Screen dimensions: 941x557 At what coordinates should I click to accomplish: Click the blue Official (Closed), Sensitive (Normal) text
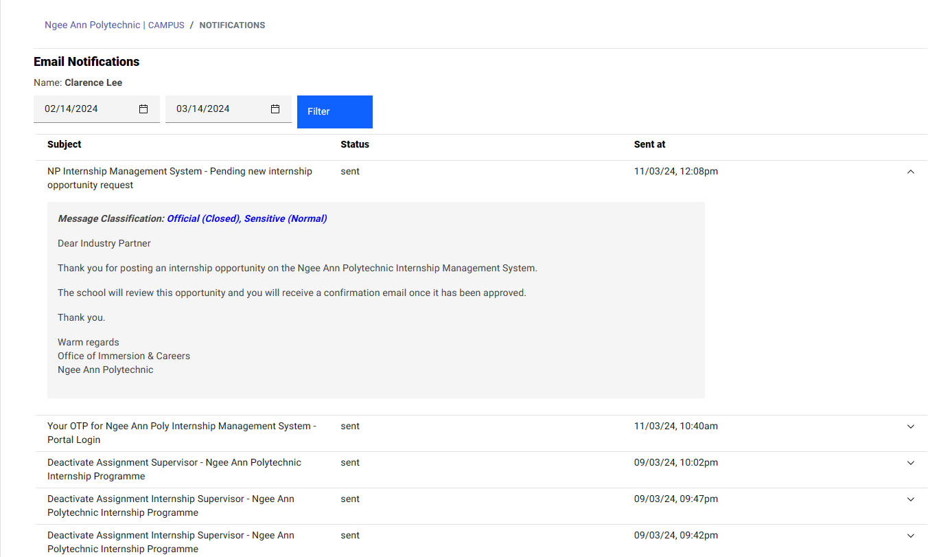[247, 219]
